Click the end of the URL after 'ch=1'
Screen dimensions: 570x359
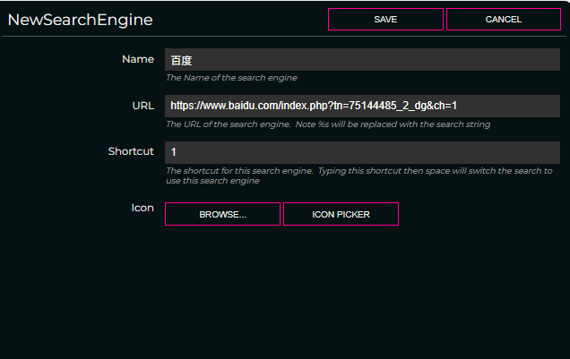459,106
